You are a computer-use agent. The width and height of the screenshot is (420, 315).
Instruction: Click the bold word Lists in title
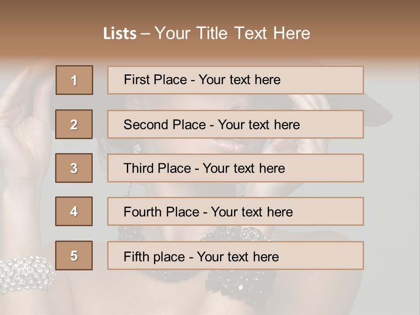point(120,34)
